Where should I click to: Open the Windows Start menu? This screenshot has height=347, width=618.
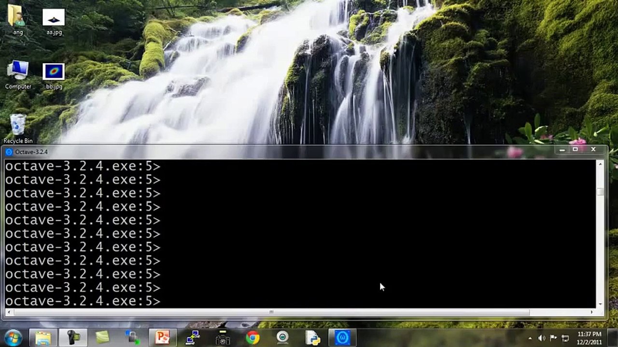(x=13, y=337)
